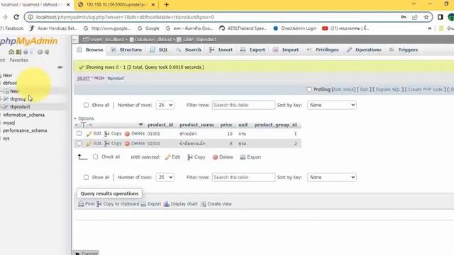Click the Display chart bar icon
Viewport: 454px width, 255px height.
pos(167,204)
